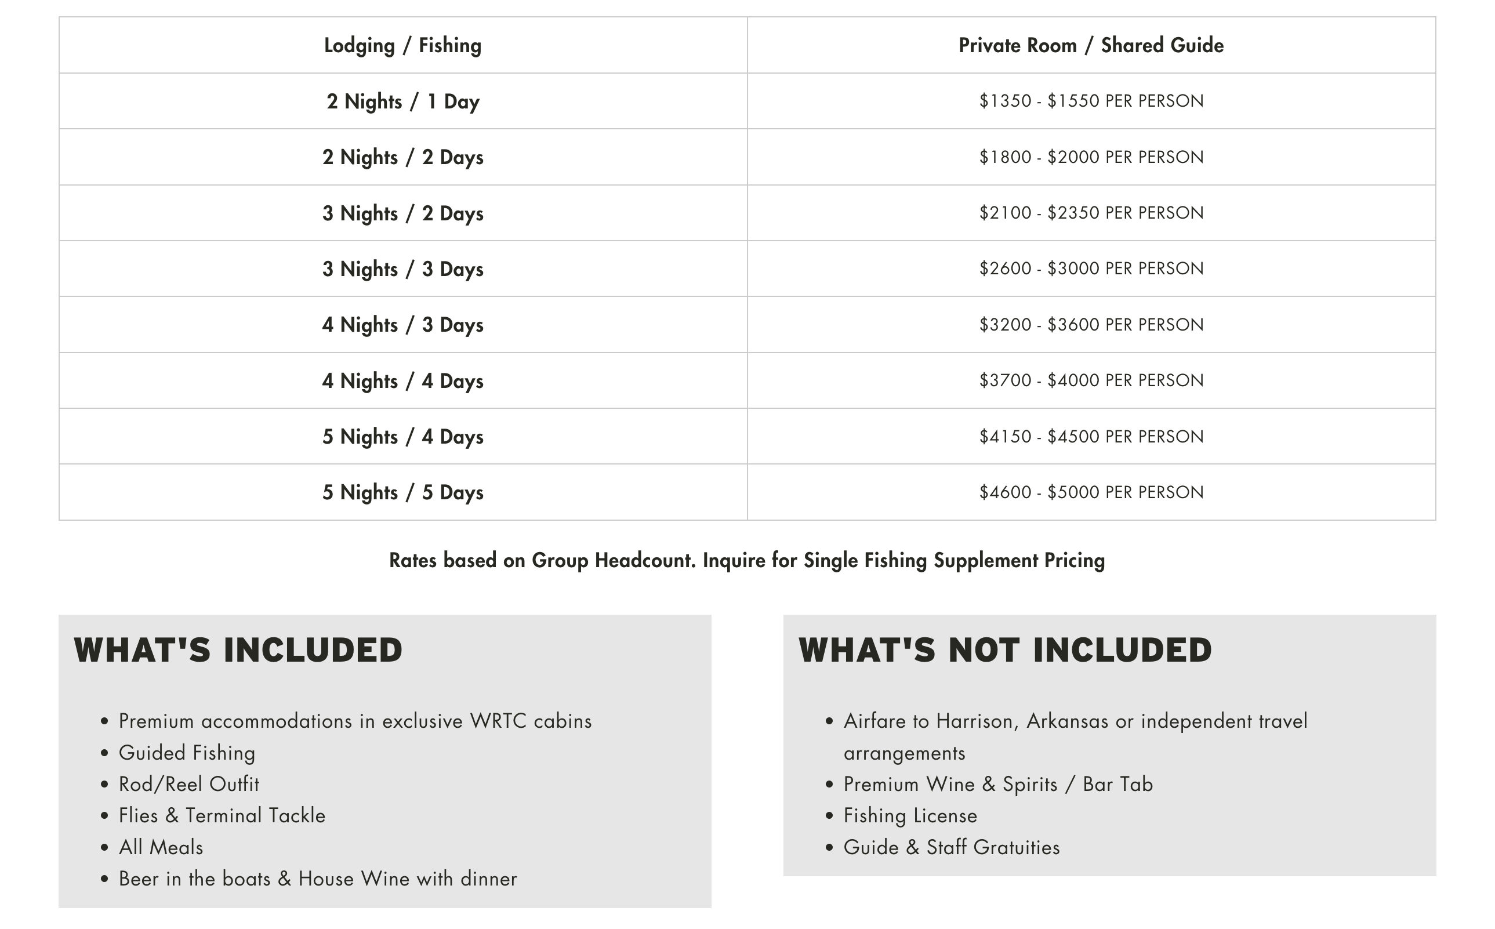Select the "Beer in the boats" list item

coord(318,879)
